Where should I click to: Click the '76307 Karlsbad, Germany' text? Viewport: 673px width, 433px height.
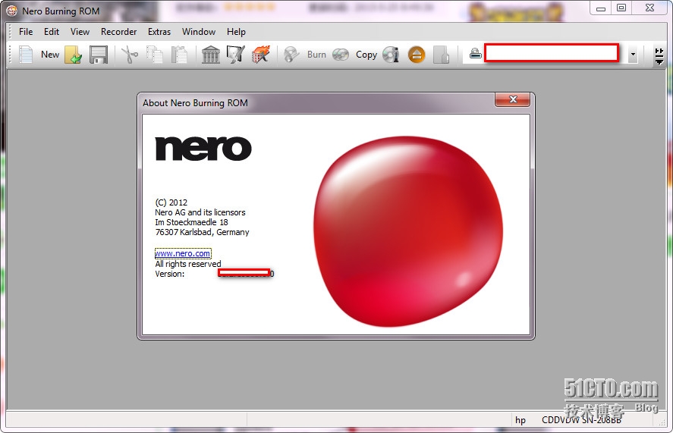[202, 232]
